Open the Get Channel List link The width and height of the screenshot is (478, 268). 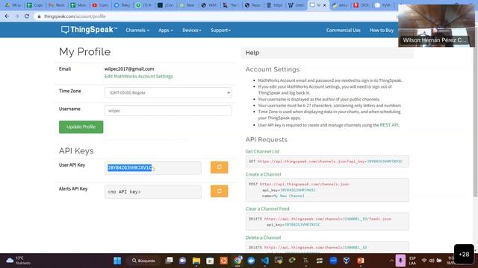click(262, 151)
